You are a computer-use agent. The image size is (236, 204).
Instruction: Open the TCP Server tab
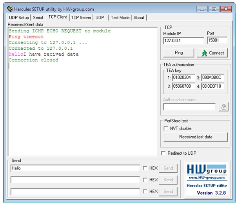(81, 18)
